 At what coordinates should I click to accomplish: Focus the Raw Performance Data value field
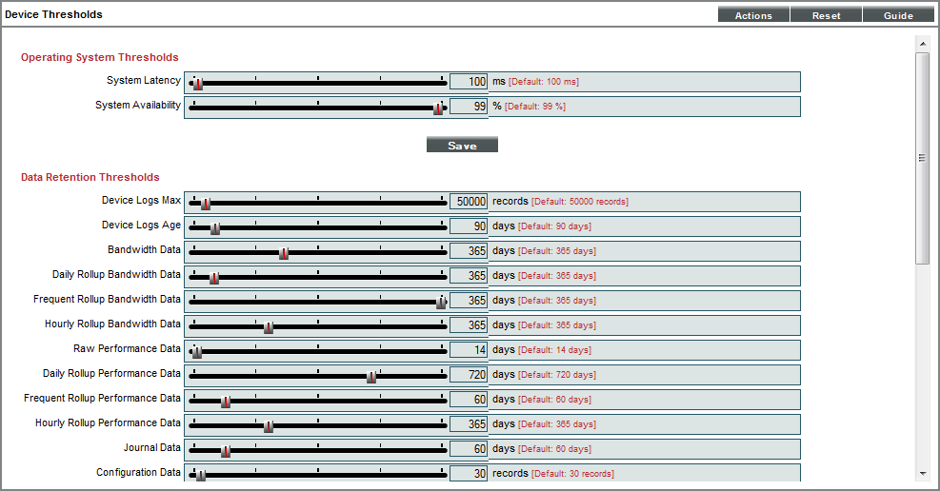click(469, 350)
